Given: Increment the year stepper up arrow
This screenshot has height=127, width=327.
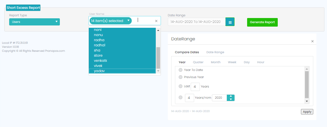Looking at the screenshot, I should coord(231,96).
